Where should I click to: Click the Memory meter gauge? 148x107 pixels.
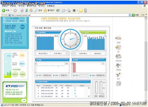click(x=101, y=88)
